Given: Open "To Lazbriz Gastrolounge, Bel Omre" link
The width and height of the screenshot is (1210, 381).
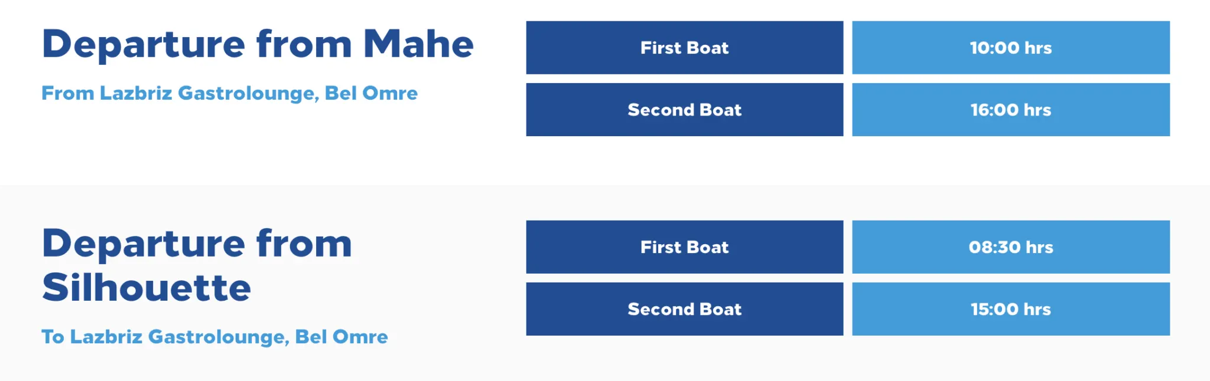Looking at the screenshot, I should click(x=214, y=337).
